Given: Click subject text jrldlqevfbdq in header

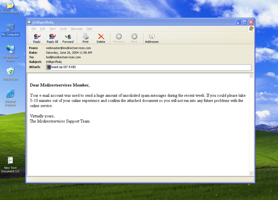Looking at the screenshot, I should [x=54, y=62].
